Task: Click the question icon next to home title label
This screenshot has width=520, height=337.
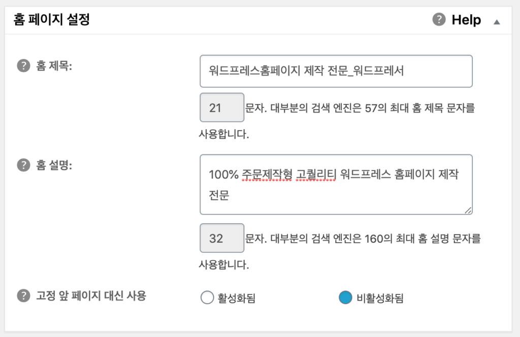Action: click(23, 65)
